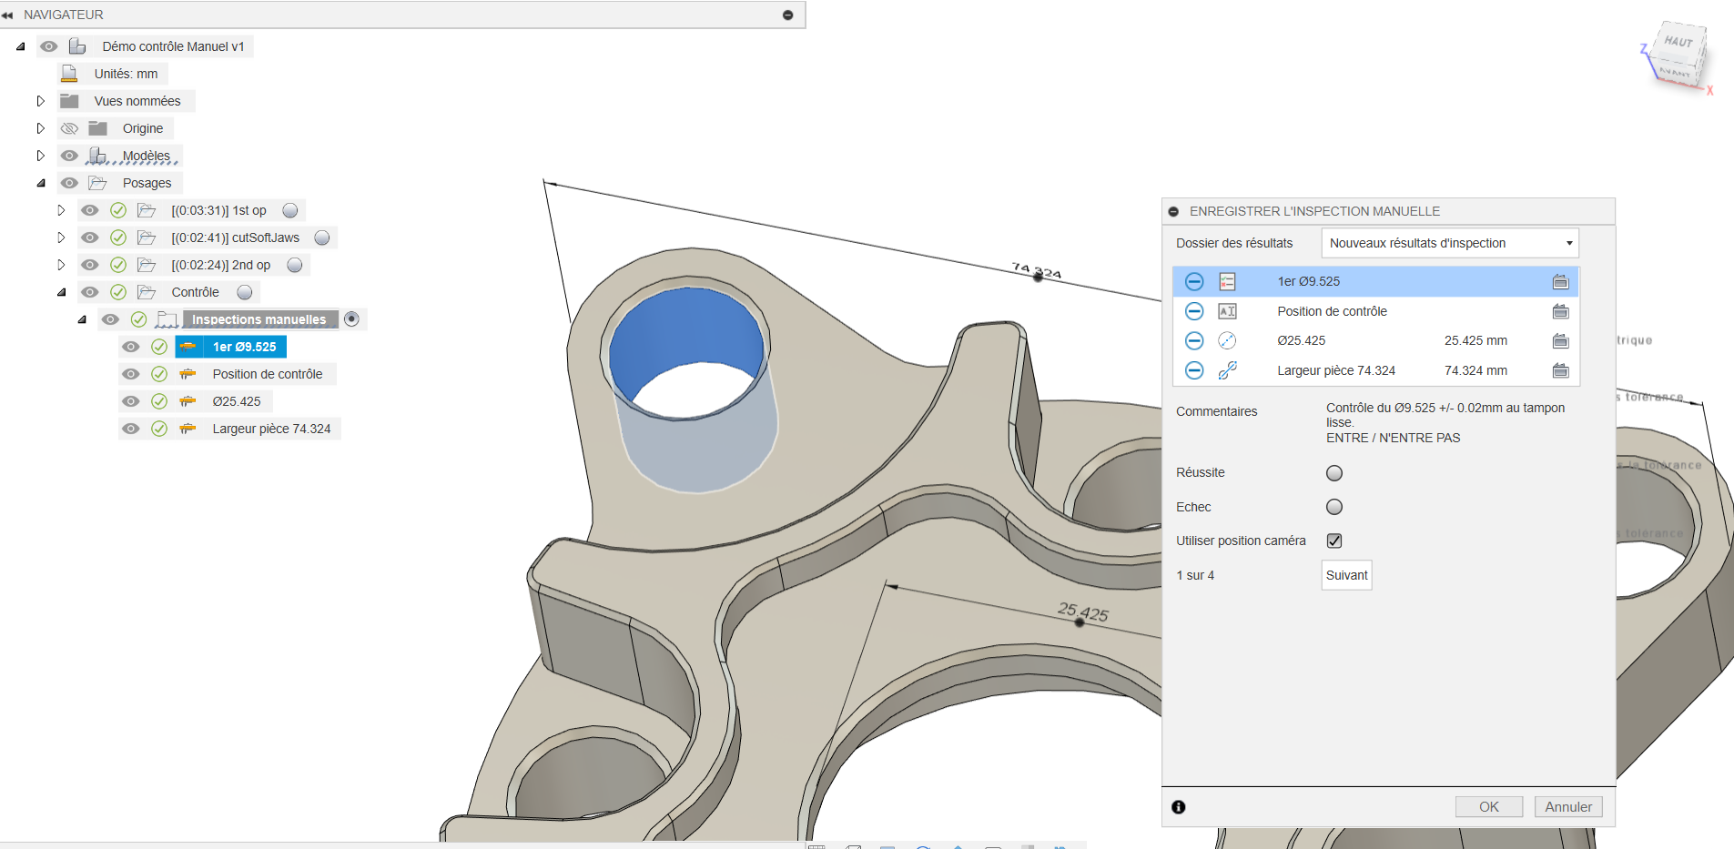Click the calendar icon on the 1er Ø9.525 row

coord(1560,282)
